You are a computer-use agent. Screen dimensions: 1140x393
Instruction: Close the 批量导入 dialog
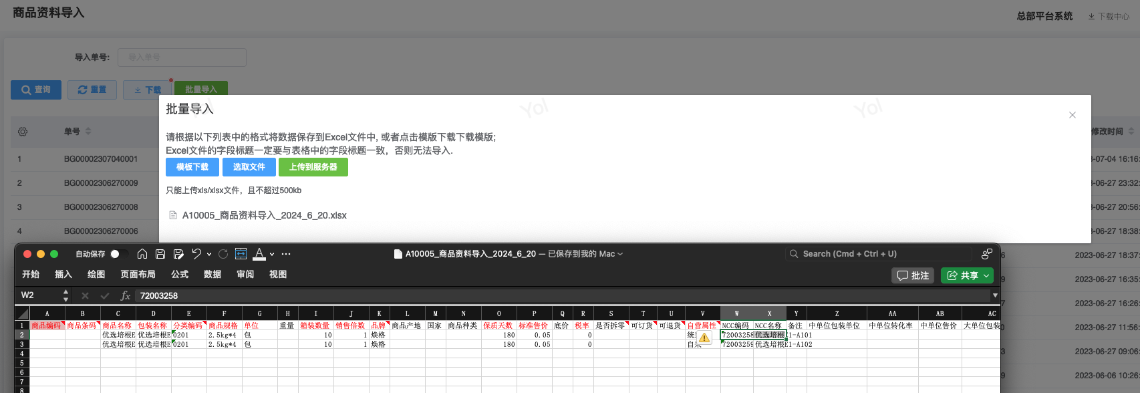1073,115
